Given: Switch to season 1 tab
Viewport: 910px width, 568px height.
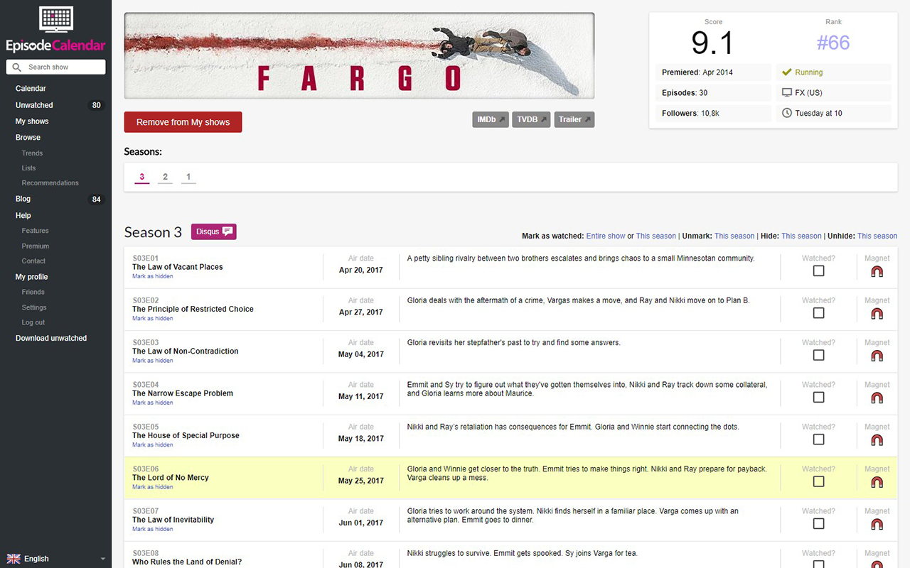Looking at the screenshot, I should pyautogui.click(x=188, y=177).
